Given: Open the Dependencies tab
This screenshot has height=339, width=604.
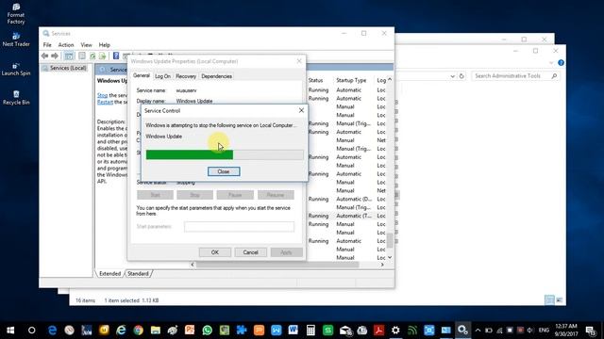Looking at the screenshot, I should coord(216,76).
